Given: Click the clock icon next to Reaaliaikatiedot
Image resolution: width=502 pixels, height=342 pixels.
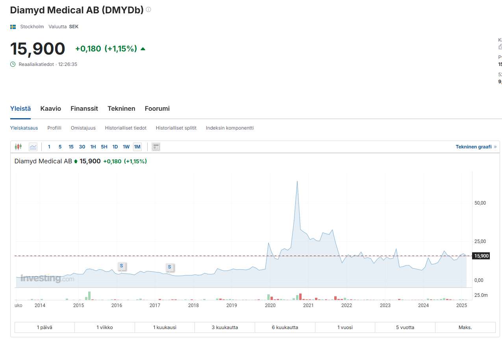Looking at the screenshot, I should pos(13,64).
